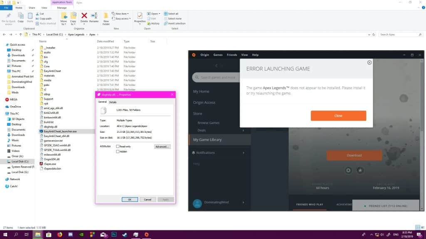Toggle the Hidden attribute checkbox
Screen dimensions: 426x239
click(x=118, y=152)
